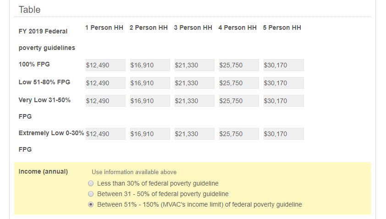
Task: Click 100% FPG field for 2 Person HH
Action: pyautogui.click(x=150, y=65)
